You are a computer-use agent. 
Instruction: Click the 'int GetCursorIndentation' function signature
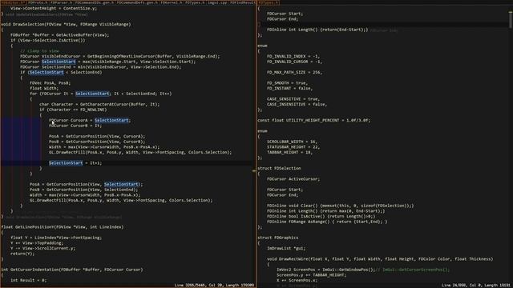click(72, 270)
